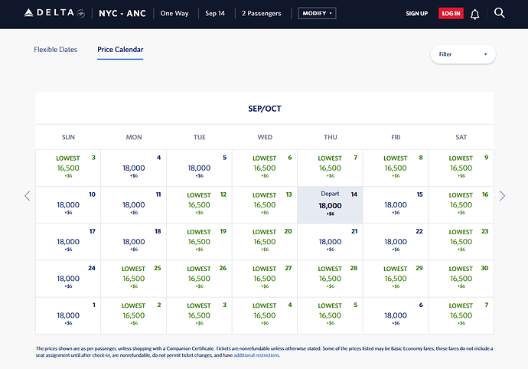The image size is (528, 369).
Task: Select Sep 8 lowest fare
Action: coord(396,168)
